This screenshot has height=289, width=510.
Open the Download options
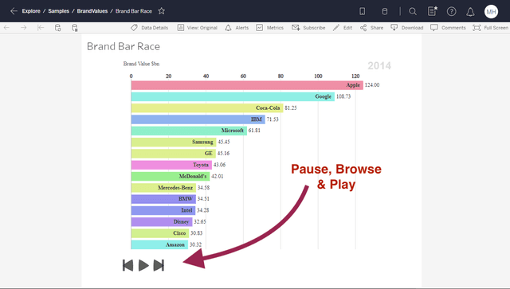click(x=407, y=28)
